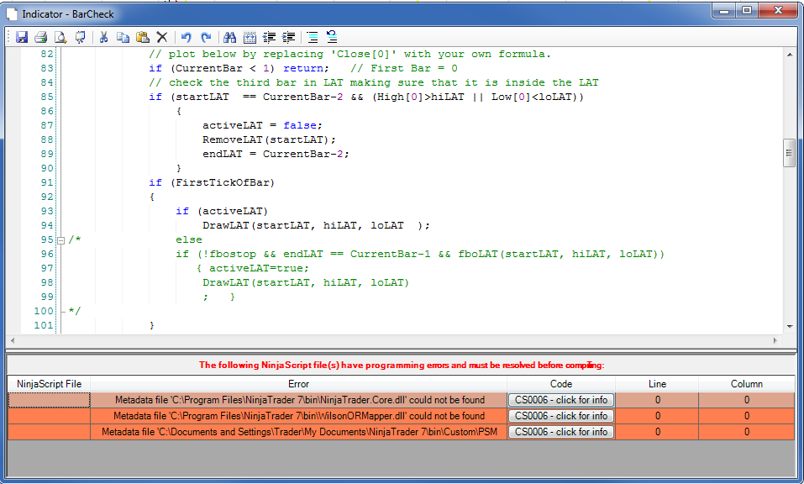Print the code with the printer icon
Screen dimensions: 804x484
coord(41,37)
